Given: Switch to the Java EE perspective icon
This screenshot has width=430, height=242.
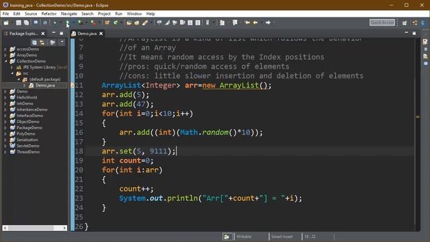Looking at the screenshot, I should coord(415,23).
